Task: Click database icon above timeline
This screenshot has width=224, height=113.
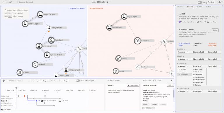Action: [16, 88]
